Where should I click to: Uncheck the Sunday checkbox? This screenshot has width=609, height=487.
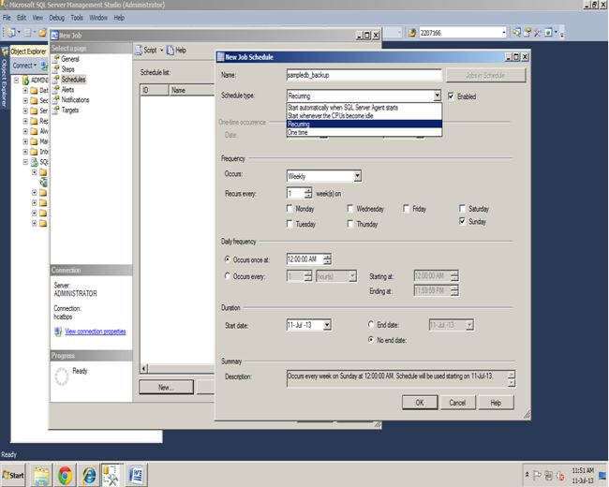[x=462, y=221]
